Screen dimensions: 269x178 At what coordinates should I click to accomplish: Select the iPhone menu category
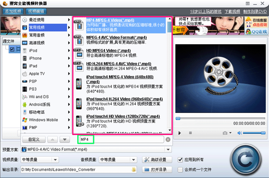(46, 58)
